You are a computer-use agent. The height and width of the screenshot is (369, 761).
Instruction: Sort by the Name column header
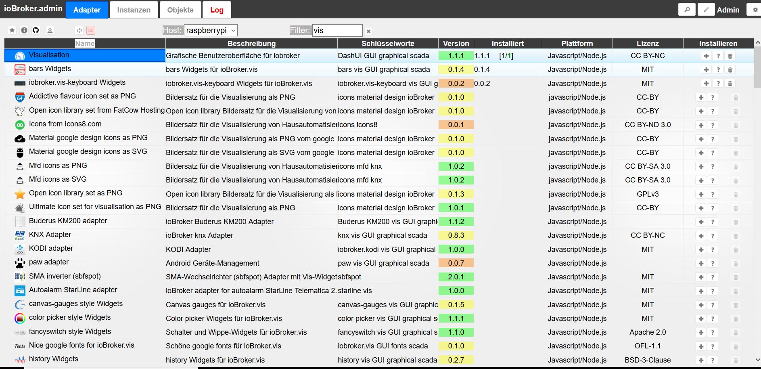[x=85, y=43]
